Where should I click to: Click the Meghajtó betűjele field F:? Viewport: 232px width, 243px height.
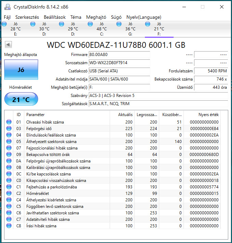(119, 87)
